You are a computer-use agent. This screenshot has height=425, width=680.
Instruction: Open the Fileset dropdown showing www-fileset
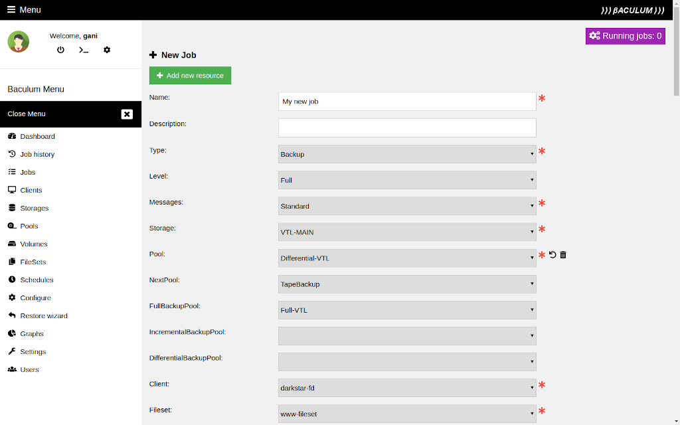(x=407, y=414)
